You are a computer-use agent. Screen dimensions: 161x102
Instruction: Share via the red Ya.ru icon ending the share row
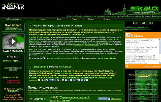pos(87,80)
